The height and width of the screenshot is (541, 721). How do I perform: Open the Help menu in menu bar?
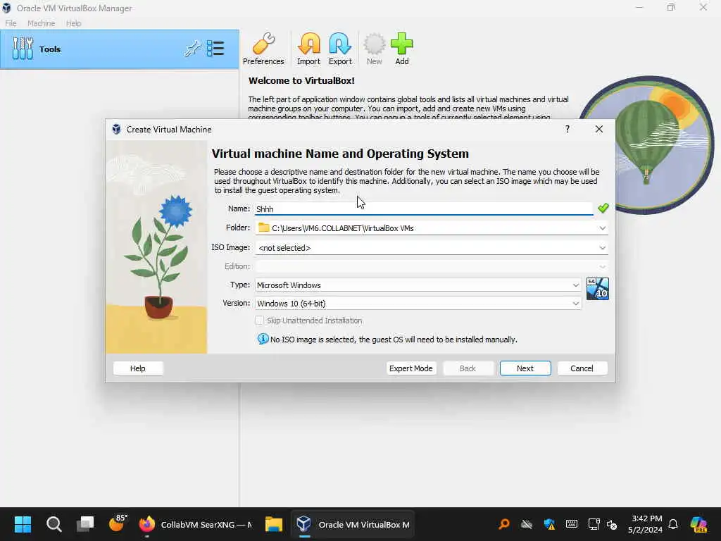point(73,23)
